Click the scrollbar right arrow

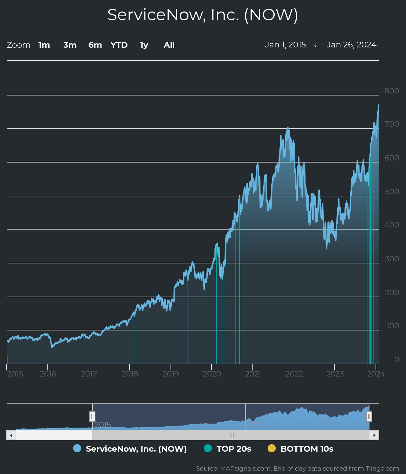[374, 435]
